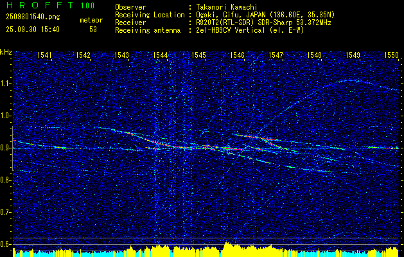Image resolution: width=404 pixels, height=257 pixels.
Task: Click the 1547 time marker
Action: pos(276,55)
